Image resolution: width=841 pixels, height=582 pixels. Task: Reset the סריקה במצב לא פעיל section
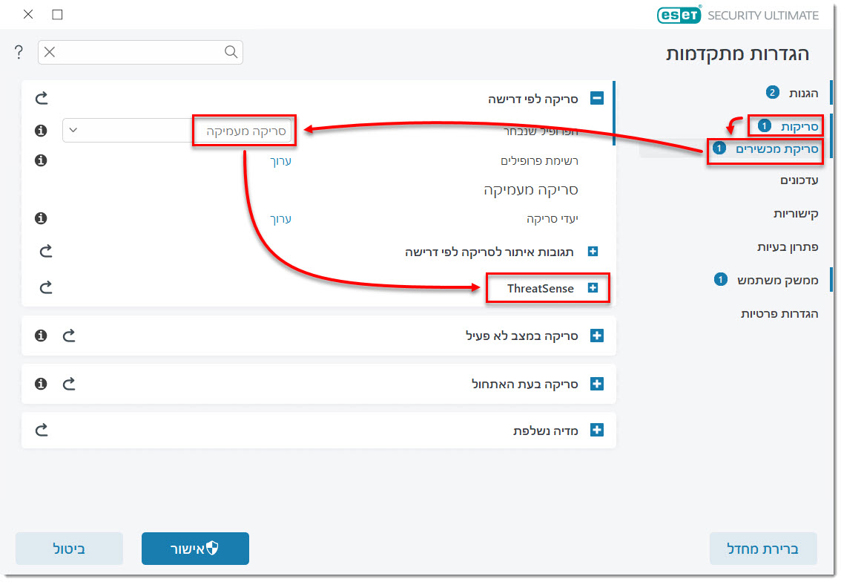69,336
